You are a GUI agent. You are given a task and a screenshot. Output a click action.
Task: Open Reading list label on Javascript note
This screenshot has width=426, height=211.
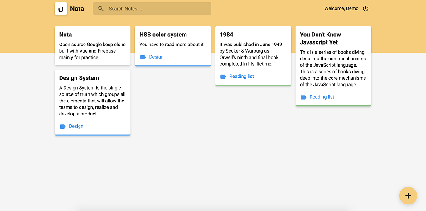pos(322,97)
